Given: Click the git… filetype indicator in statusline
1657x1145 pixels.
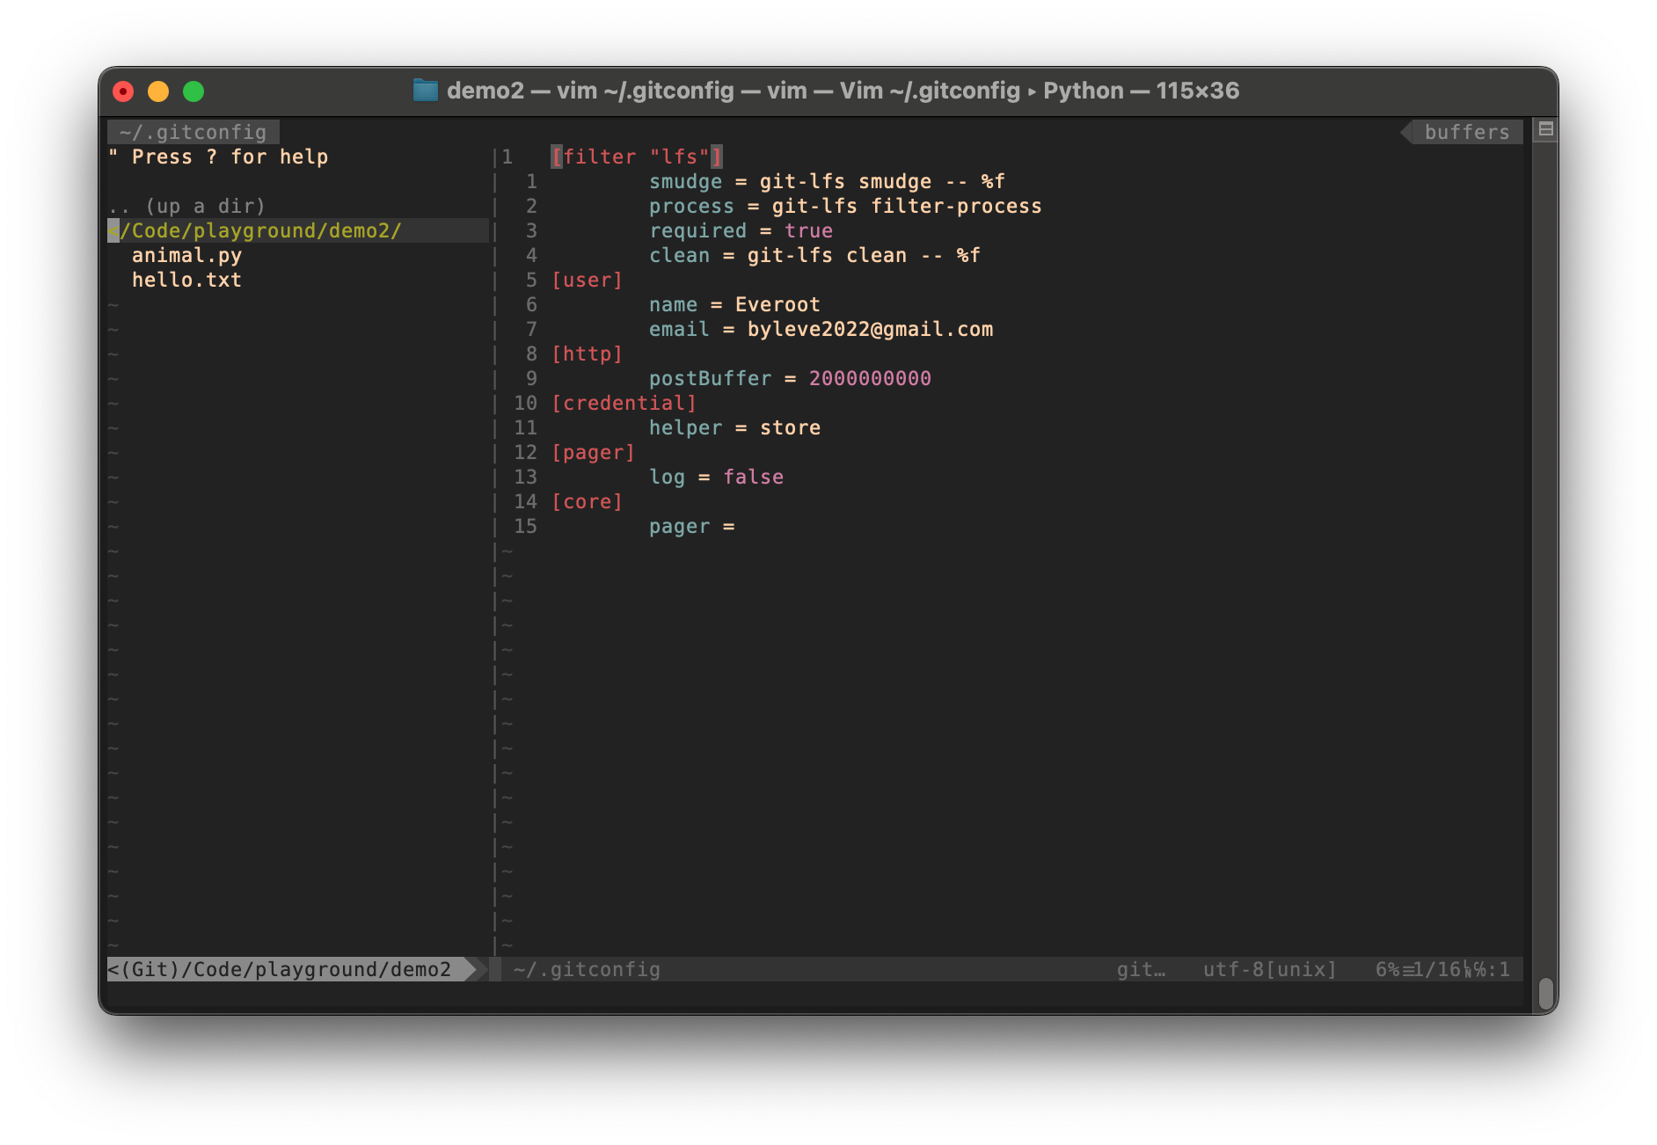Looking at the screenshot, I should tap(1141, 969).
